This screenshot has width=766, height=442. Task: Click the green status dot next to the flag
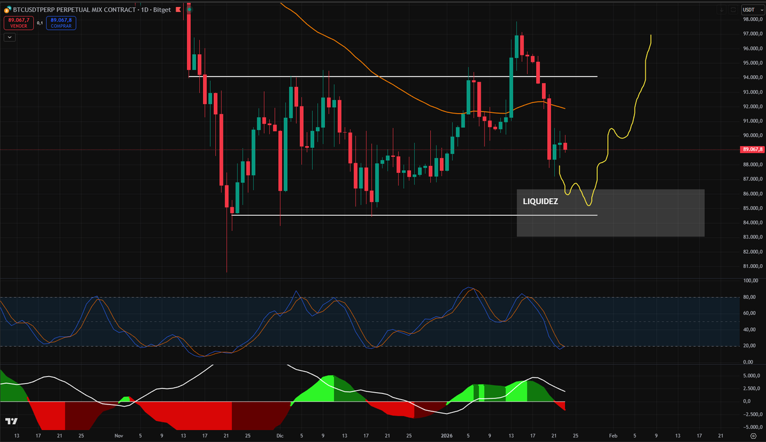190,10
